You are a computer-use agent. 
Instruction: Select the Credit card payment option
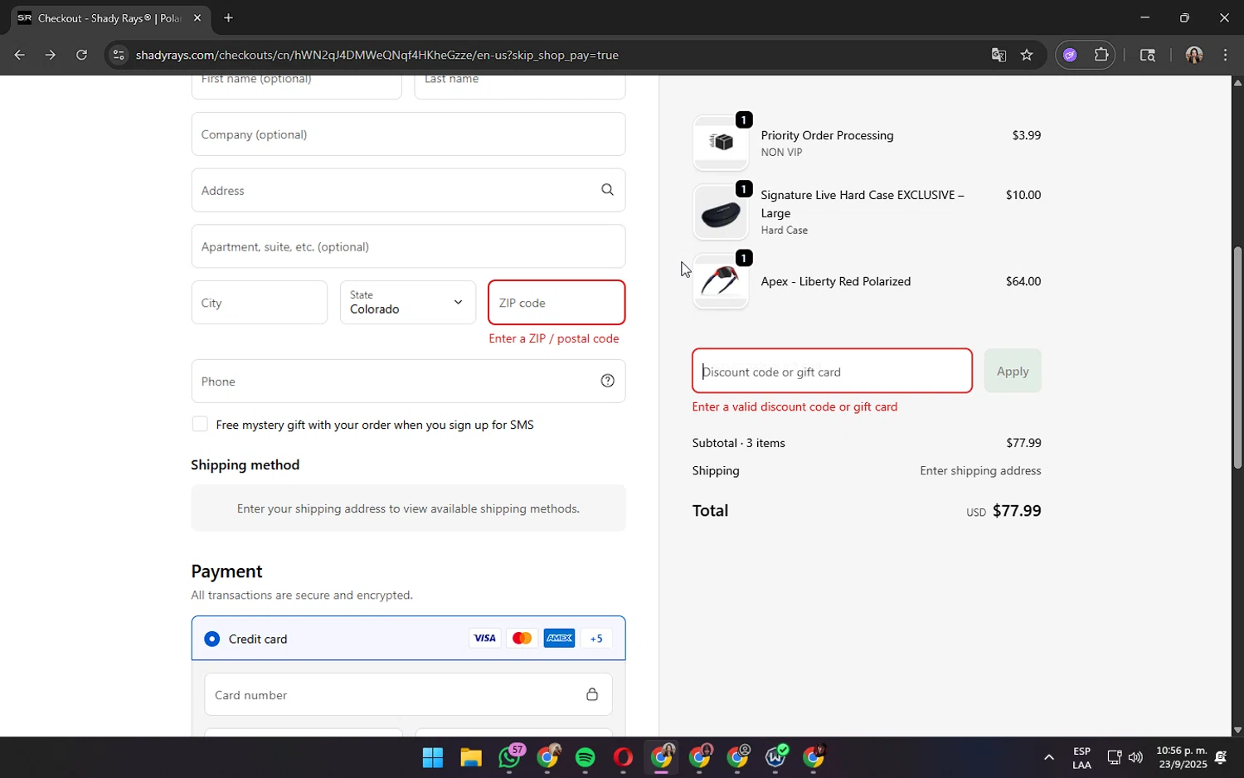[212, 639]
